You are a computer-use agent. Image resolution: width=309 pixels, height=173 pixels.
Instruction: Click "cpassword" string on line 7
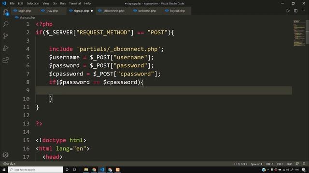(135, 74)
